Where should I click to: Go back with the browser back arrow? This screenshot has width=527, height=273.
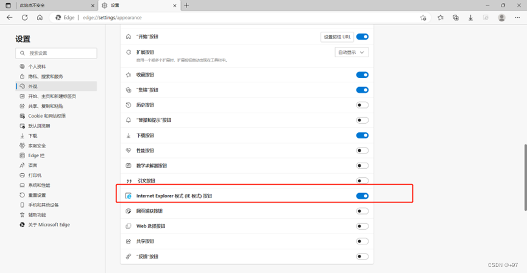coord(9,18)
